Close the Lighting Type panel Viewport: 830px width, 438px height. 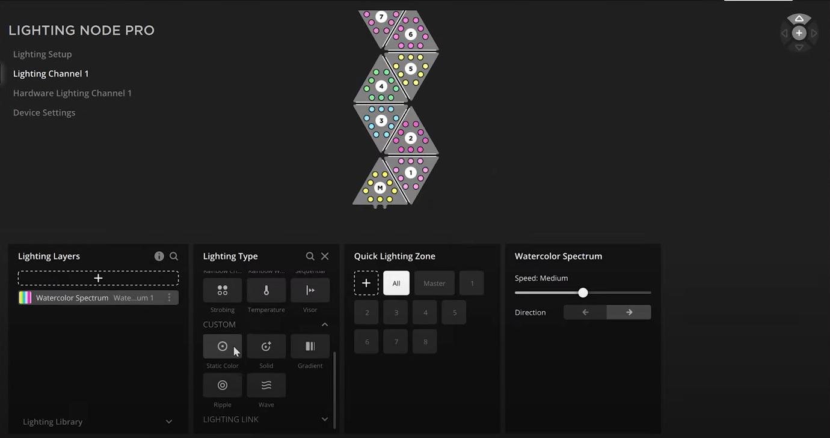click(324, 256)
